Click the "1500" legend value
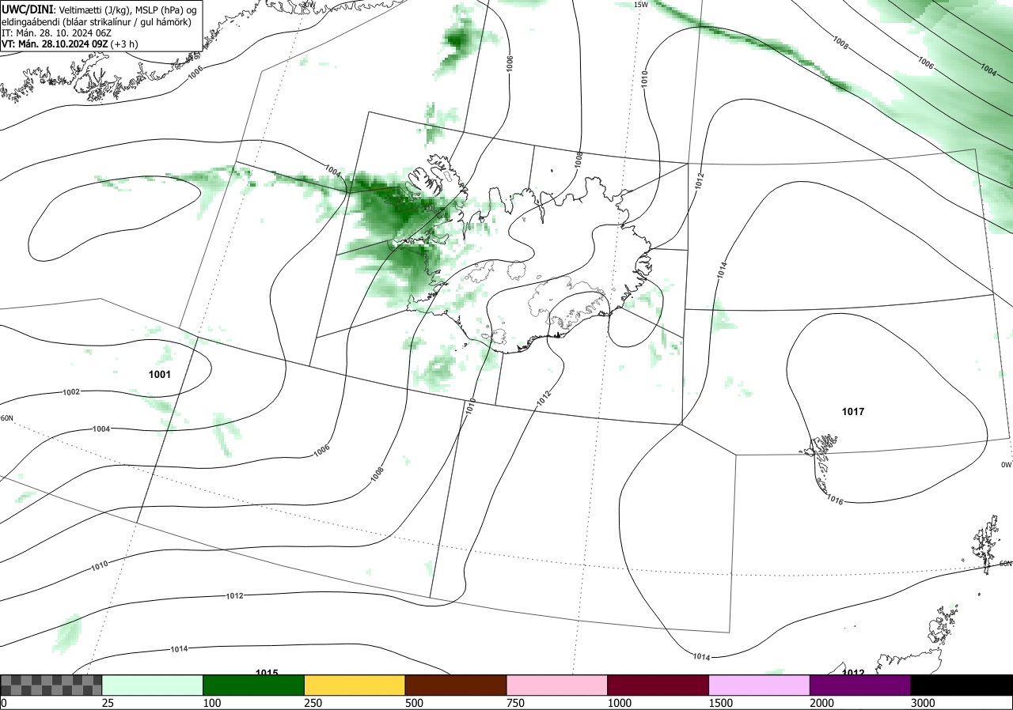This screenshot has width=1013, height=710. click(x=720, y=703)
